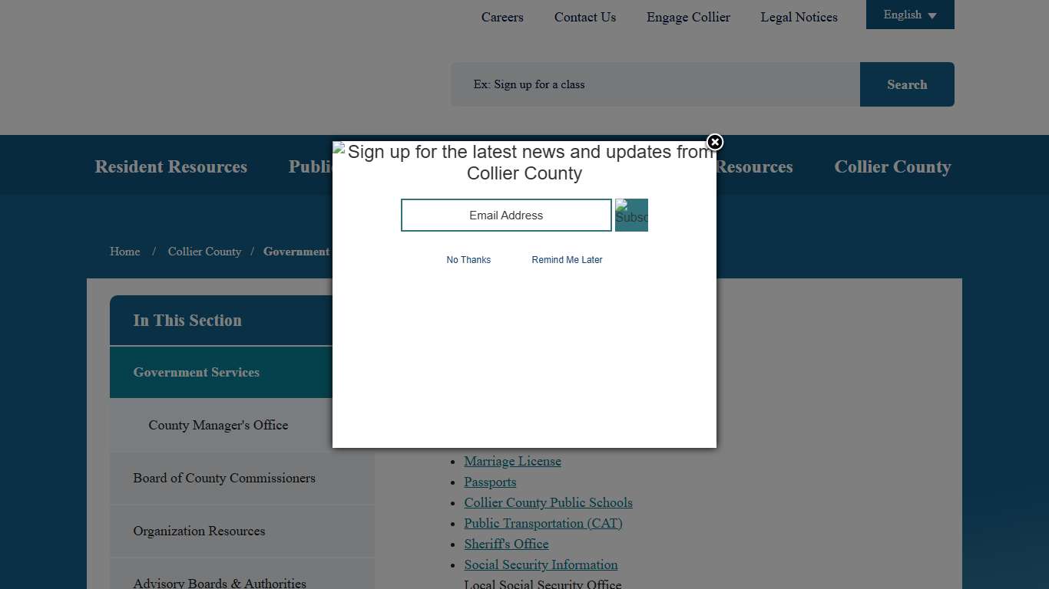Navigate to Home breadcrumb
The image size is (1049, 589).
click(x=124, y=252)
